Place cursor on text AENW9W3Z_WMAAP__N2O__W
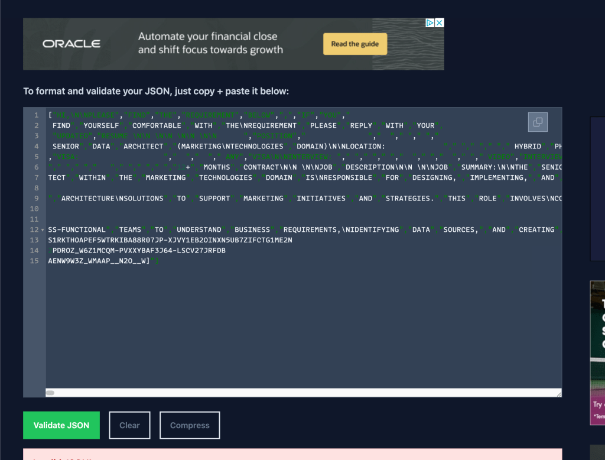This screenshot has width=605, height=460. (x=96, y=261)
